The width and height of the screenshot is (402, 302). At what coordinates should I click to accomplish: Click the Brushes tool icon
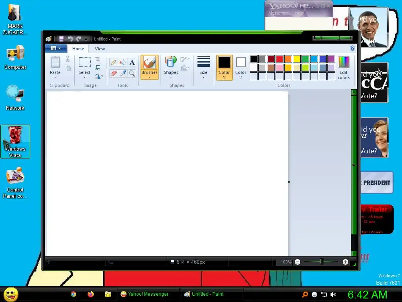149,63
